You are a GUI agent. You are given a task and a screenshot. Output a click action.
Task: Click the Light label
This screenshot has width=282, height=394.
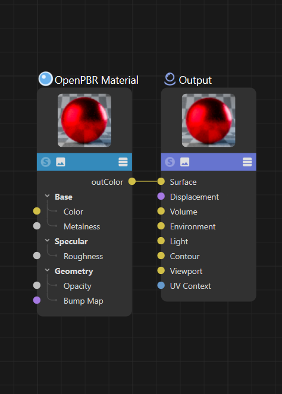(x=179, y=241)
